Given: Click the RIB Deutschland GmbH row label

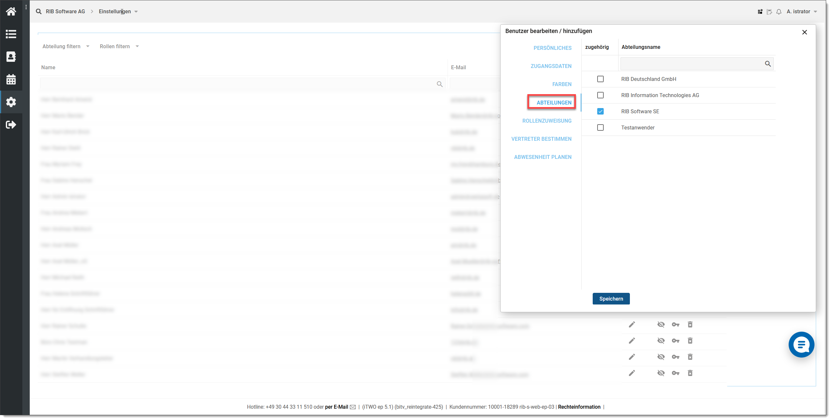Looking at the screenshot, I should click(649, 79).
